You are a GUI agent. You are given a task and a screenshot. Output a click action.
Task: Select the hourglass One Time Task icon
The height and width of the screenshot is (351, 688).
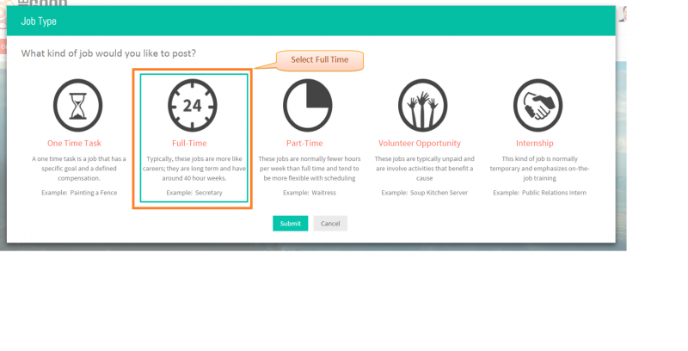[77, 105]
